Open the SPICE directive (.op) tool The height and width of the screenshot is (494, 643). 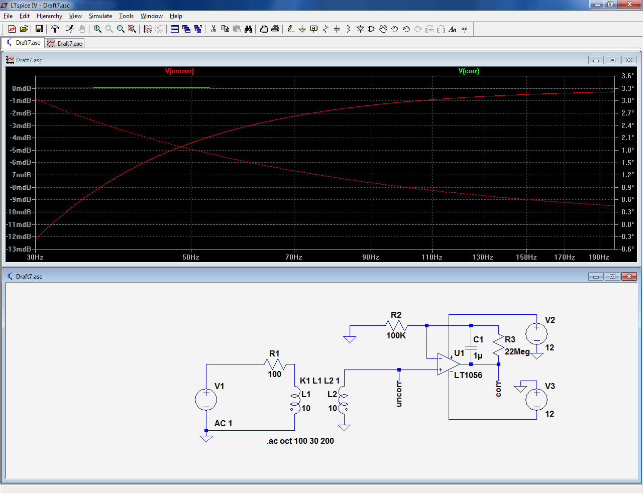[x=464, y=29]
